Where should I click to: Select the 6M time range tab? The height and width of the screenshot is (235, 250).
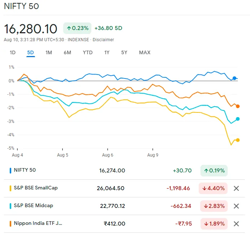[67, 52]
